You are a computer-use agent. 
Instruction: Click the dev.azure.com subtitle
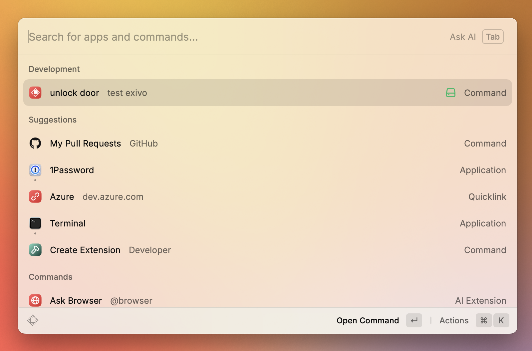point(113,197)
